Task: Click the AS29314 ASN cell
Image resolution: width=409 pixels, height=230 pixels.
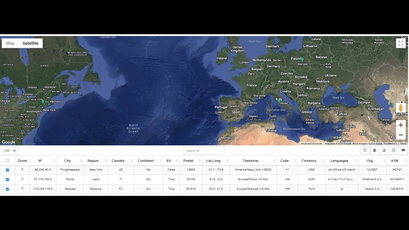Action: click(397, 189)
